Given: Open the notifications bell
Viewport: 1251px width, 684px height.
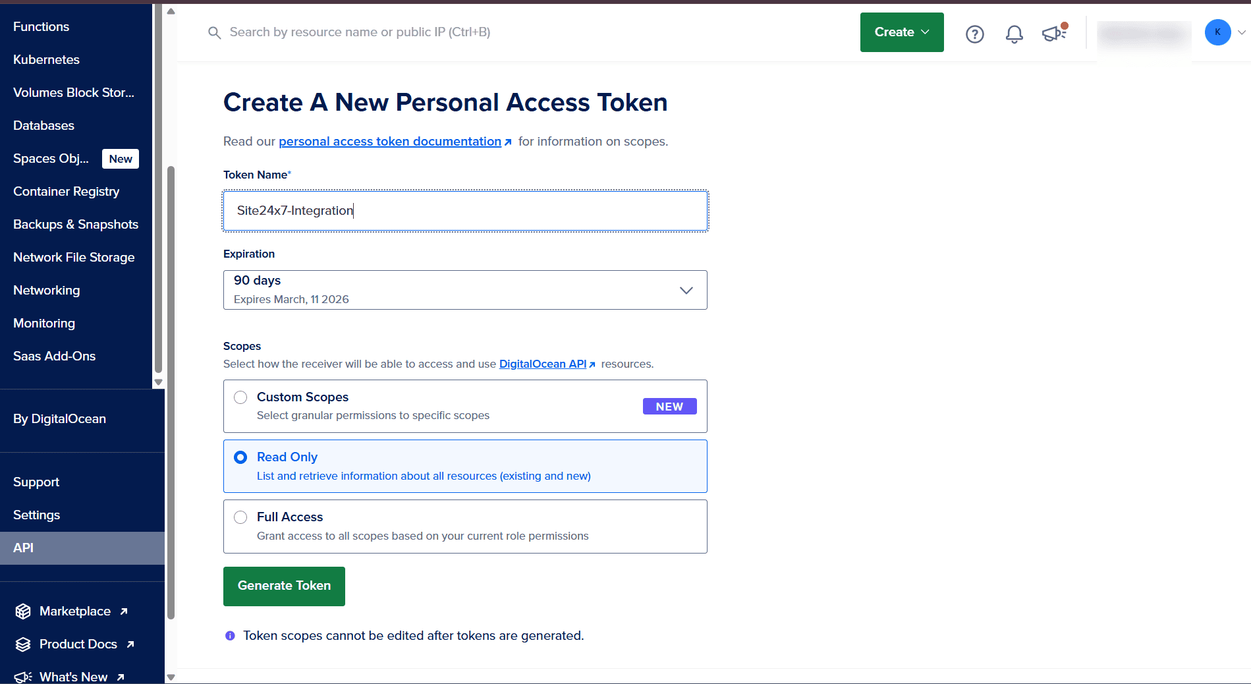Looking at the screenshot, I should (1014, 34).
